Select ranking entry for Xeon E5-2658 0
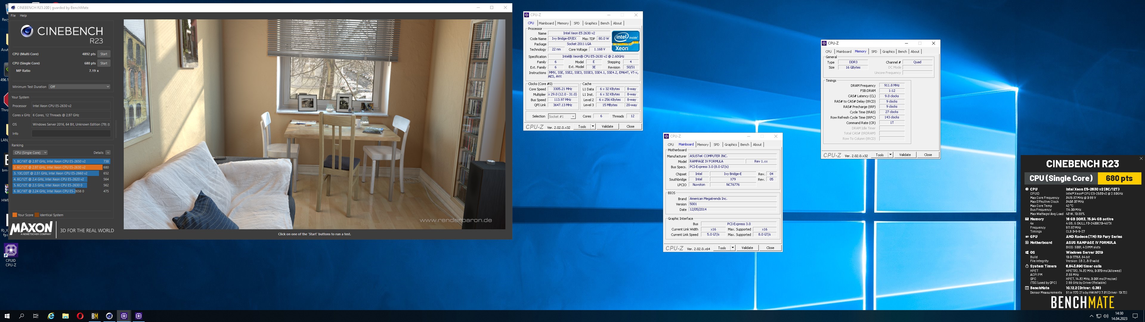Viewport: 1145px width, 322px height. point(61,191)
